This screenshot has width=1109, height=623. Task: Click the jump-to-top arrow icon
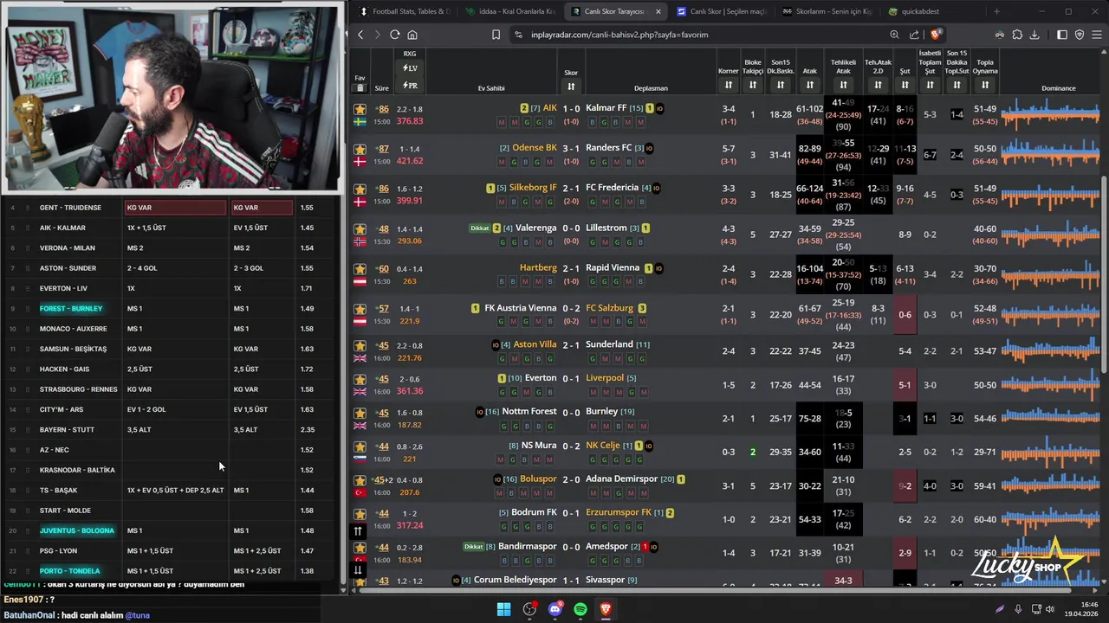pos(357,531)
